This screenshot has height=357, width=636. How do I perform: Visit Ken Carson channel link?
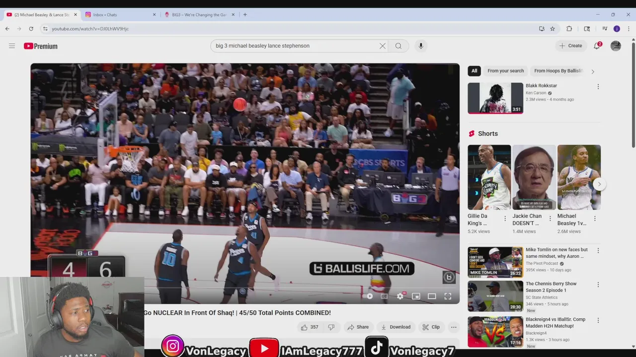coord(536,93)
